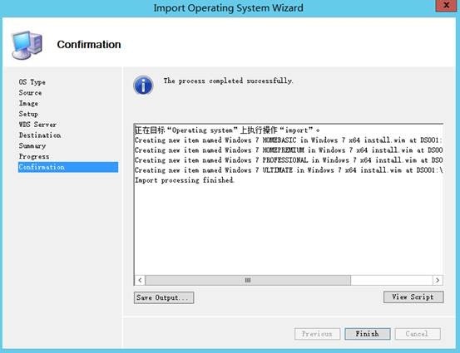Select the Destination wizard step
This screenshot has height=353, width=460.
[x=40, y=135]
